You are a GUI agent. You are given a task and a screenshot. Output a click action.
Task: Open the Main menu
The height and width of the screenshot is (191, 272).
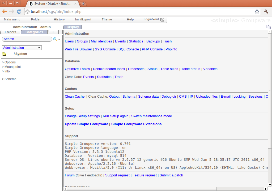coord(12,19)
